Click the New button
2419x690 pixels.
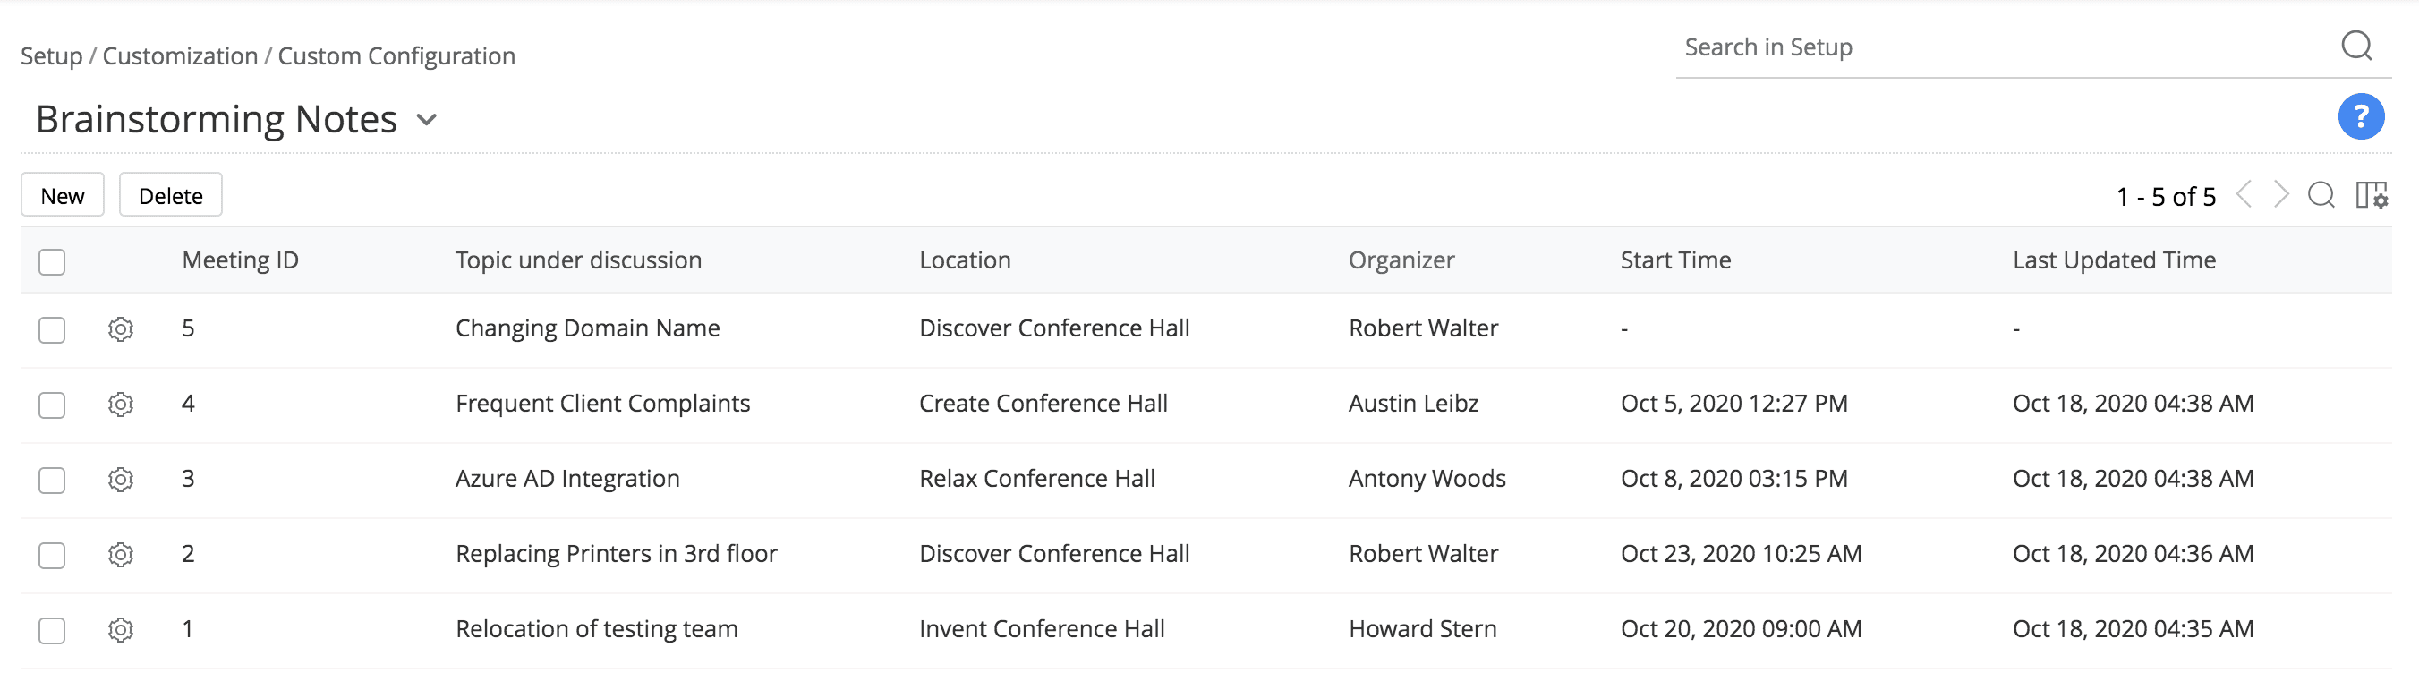62,195
